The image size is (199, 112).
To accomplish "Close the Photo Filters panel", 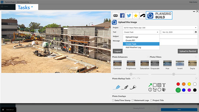I will (x=196, y=57).
